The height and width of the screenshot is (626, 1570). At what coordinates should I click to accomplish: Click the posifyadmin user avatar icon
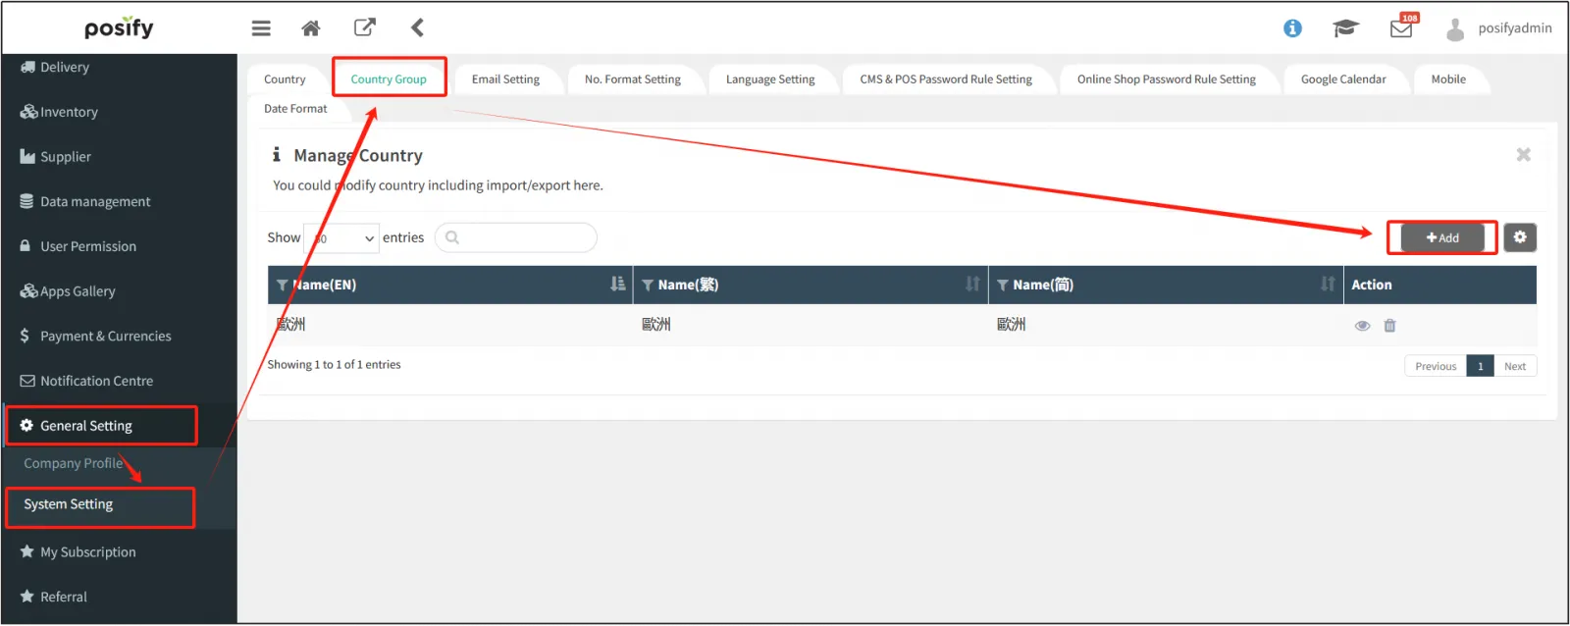[1455, 29]
